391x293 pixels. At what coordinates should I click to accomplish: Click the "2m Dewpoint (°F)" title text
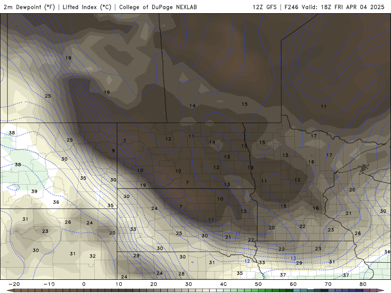tap(29, 7)
